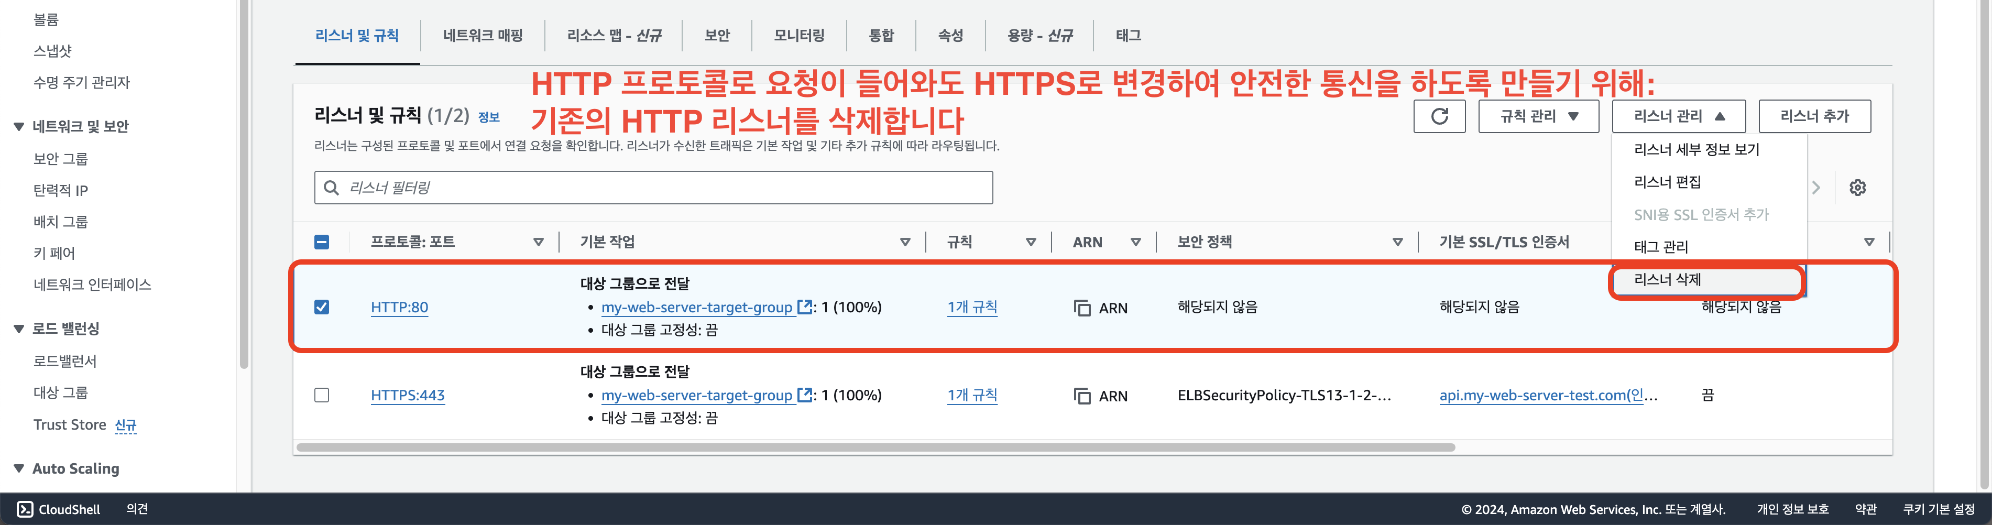Open the 규칙 관리 dropdown

tap(1538, 117)
